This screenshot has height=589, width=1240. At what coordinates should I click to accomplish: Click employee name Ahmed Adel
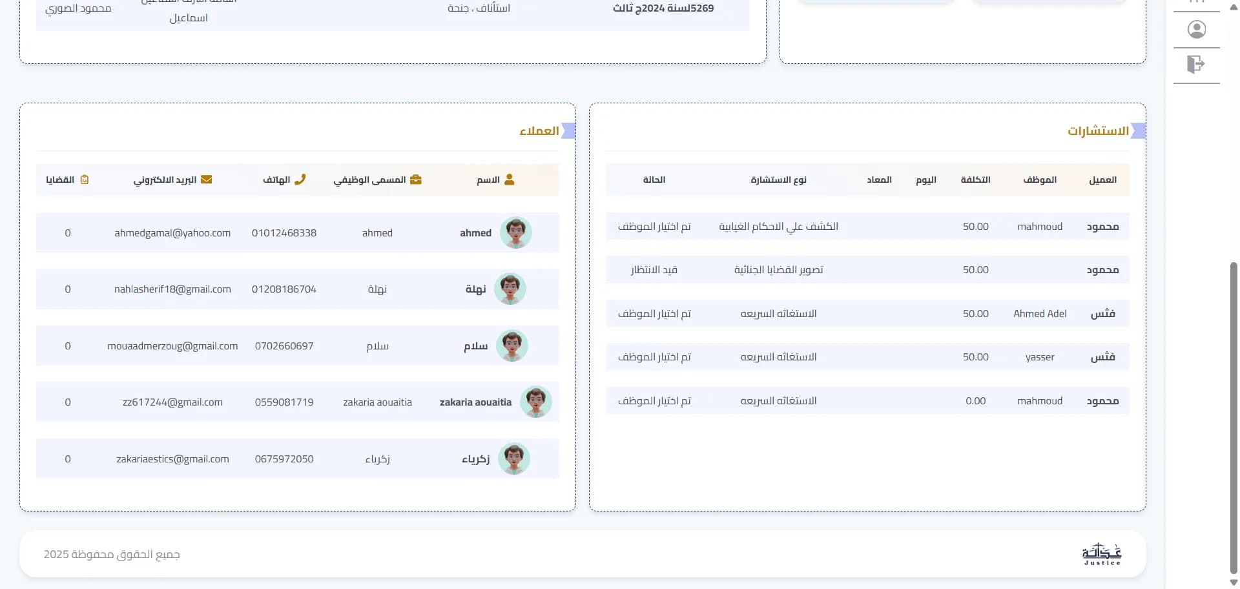coord(1040,314)
